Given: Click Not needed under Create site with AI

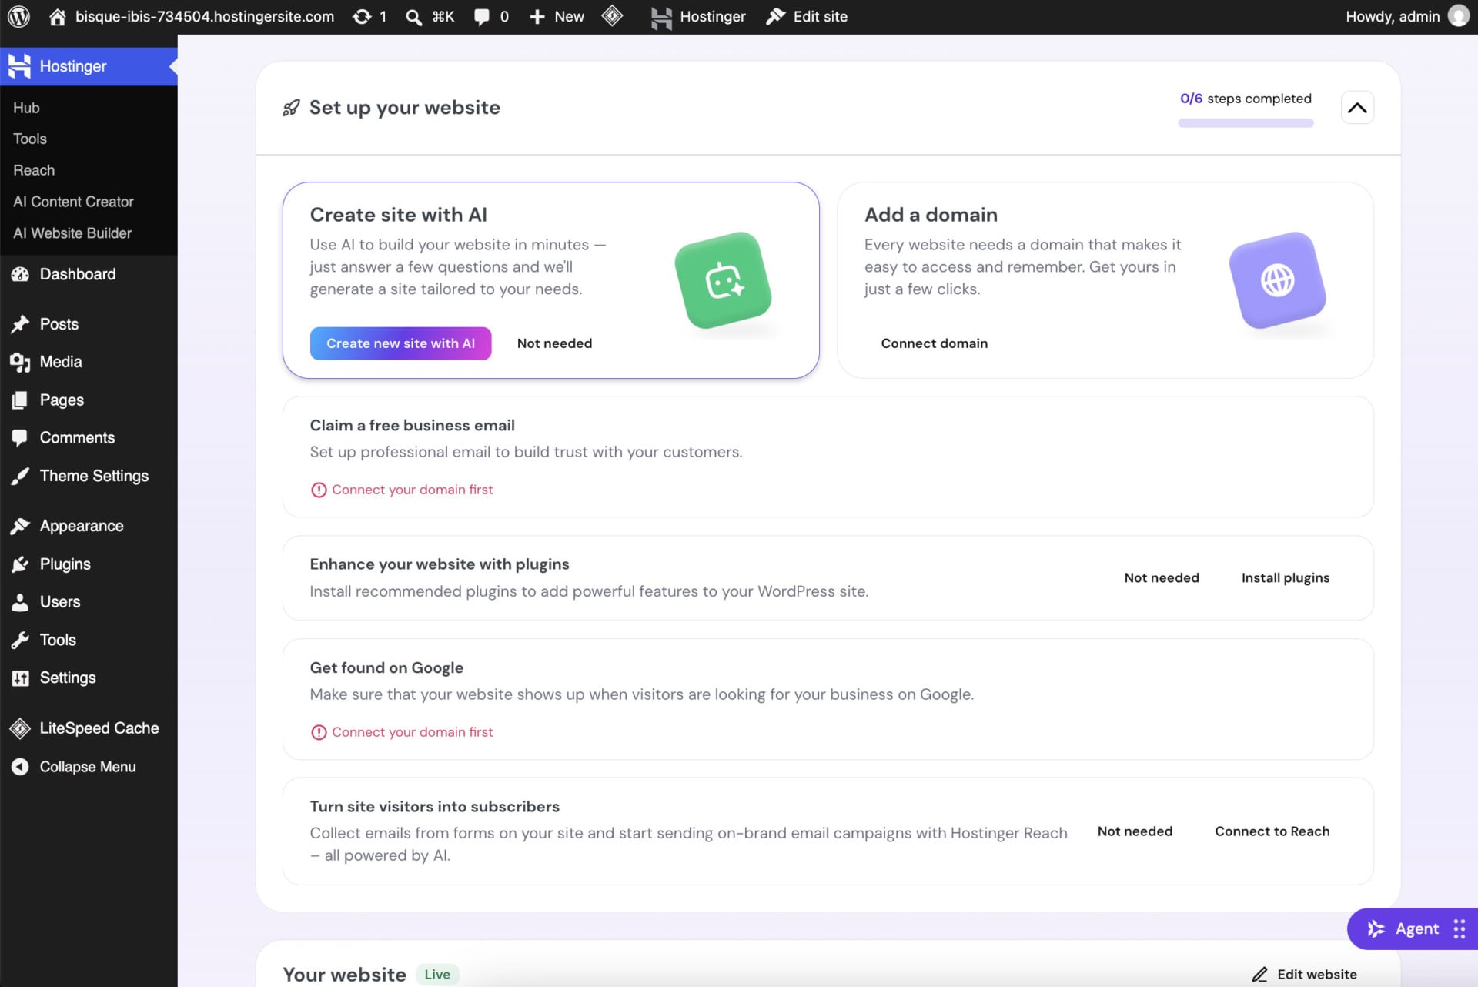Looking at the screenshot, I should (x=554, y=343).
